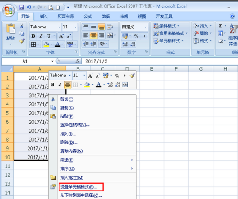Toggle bottom align in ribbon

pyautogui.click(x=101, y=27)
